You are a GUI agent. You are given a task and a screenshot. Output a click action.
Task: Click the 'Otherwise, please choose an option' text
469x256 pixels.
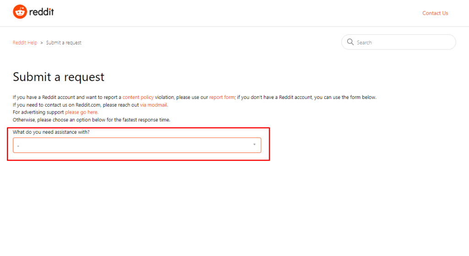coord(92,120)
